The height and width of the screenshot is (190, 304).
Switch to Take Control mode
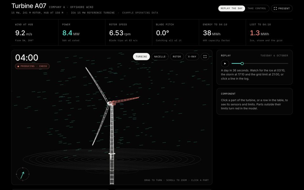click(257, 8)
